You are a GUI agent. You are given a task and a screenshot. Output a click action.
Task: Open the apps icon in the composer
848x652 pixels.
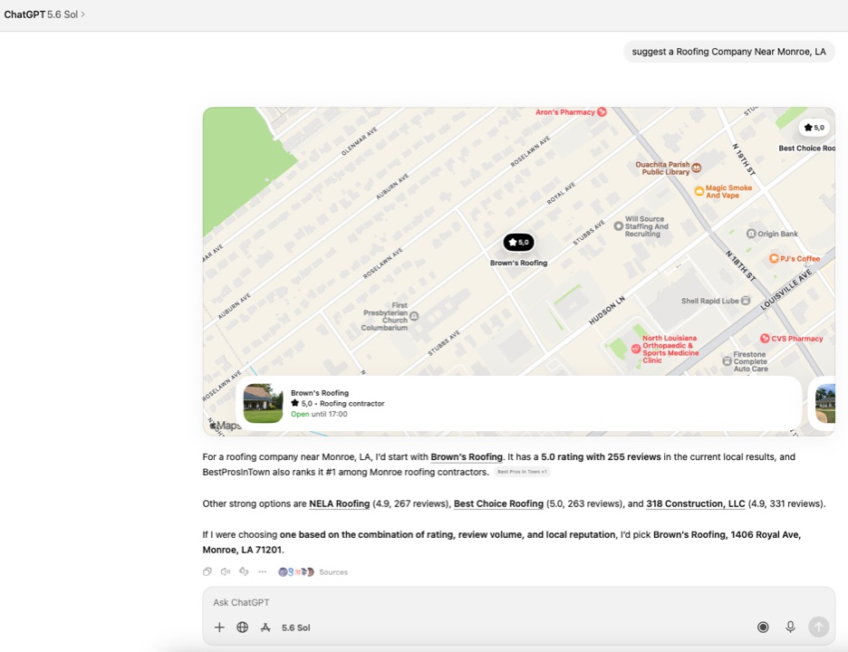(265, 628)
